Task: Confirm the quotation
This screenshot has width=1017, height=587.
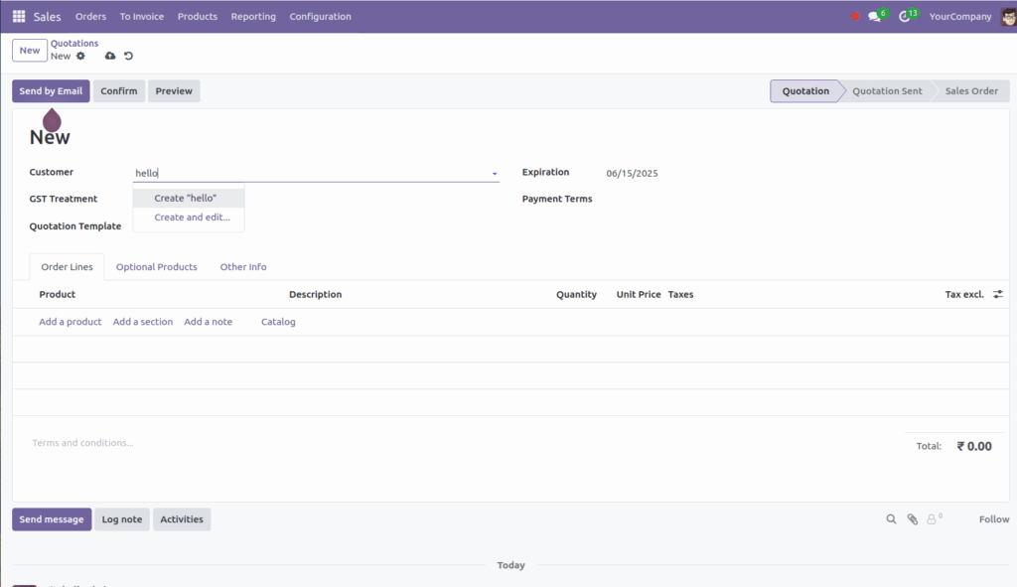Action: [119, 90]
